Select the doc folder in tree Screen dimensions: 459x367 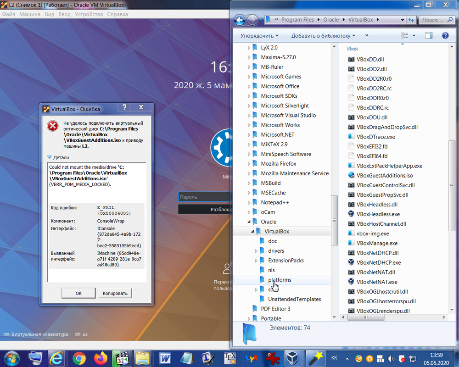point(273,241)
